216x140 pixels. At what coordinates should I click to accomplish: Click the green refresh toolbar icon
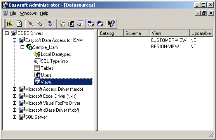(x=19, y=24)
